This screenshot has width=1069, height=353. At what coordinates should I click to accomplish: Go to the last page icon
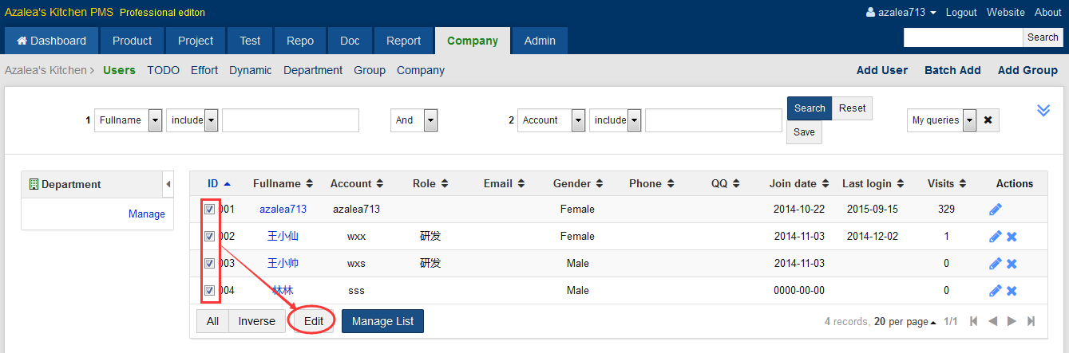point(1031,321)
